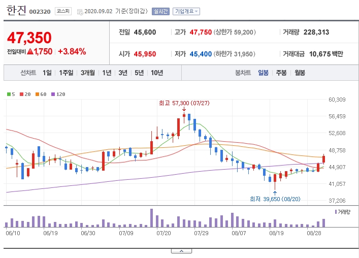Click the previous close value 45,600

click(x=145, y=33)
